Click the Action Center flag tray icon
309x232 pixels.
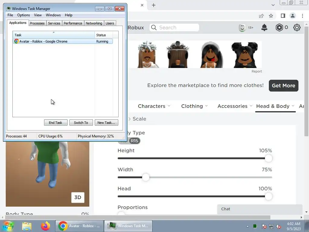click(264, 226)
